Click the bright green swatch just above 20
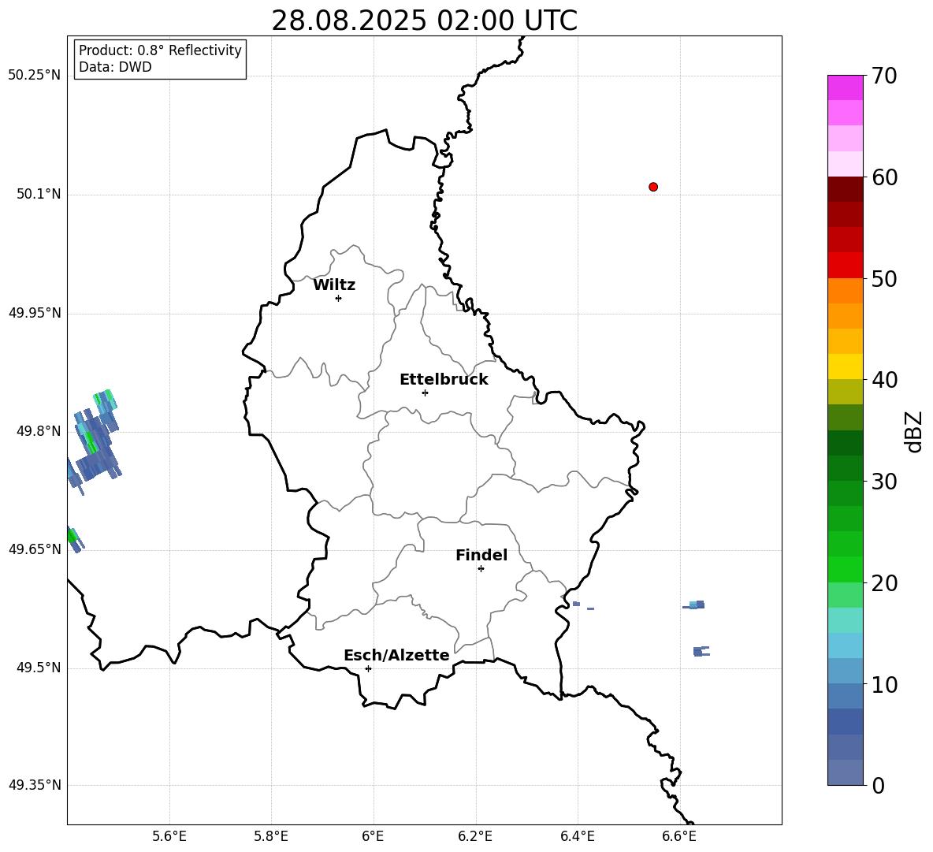 (x=846, y=569)
